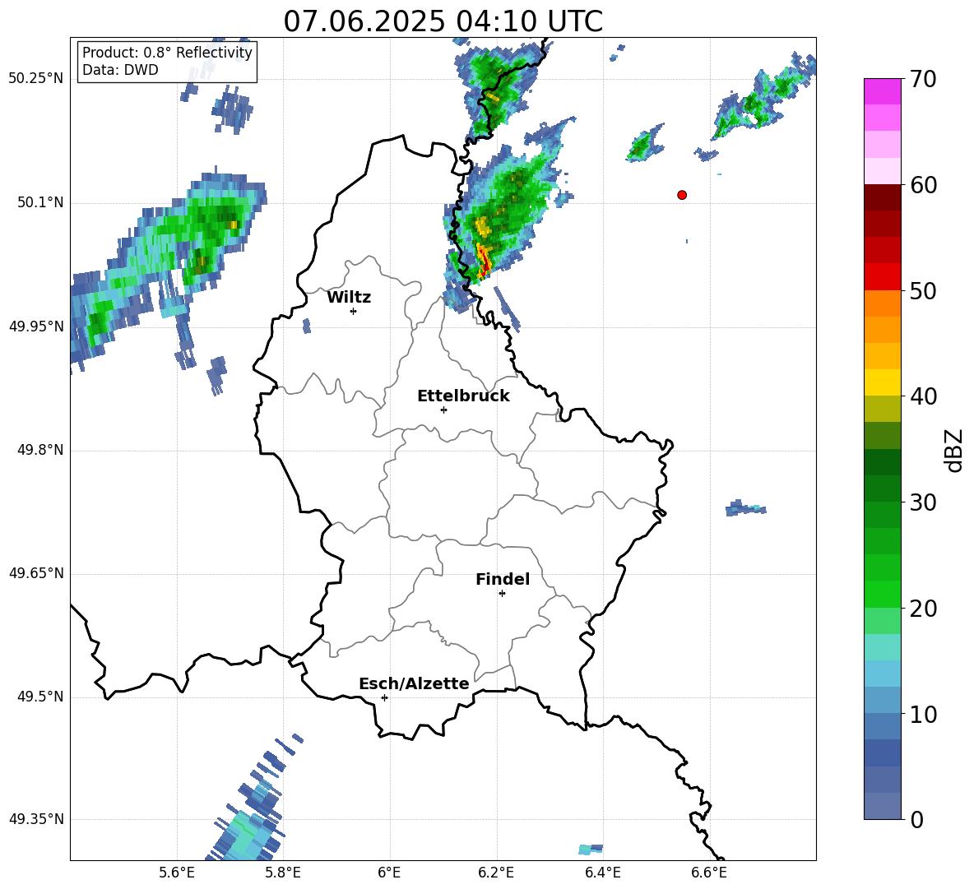
Task: Click the Findel cross marker
Action: click(502, 594)
